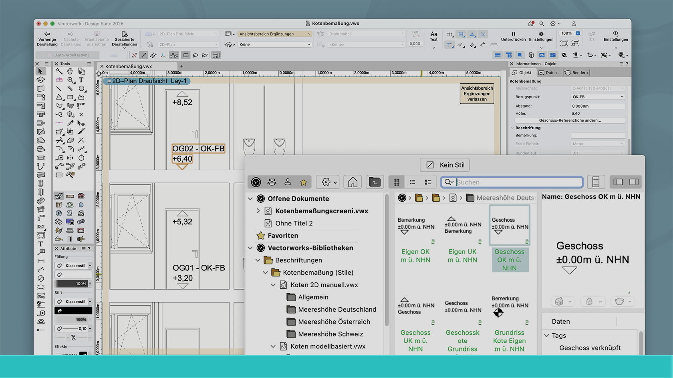Click the black Stift color swatch
673x378 pixels.
(73, 310)
